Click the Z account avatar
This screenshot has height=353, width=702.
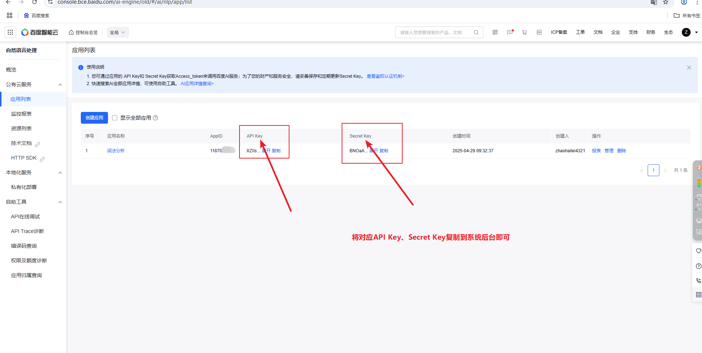(686, 32)
